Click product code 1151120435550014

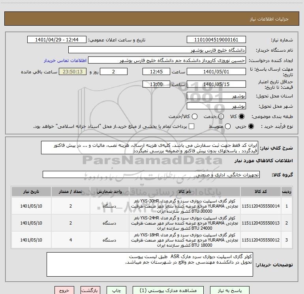[261, 206]
